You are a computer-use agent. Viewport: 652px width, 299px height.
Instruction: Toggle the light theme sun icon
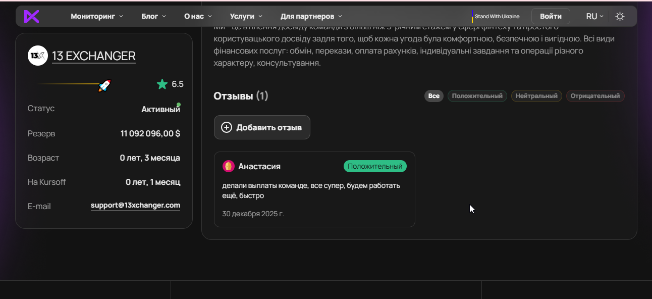[620, 16]
